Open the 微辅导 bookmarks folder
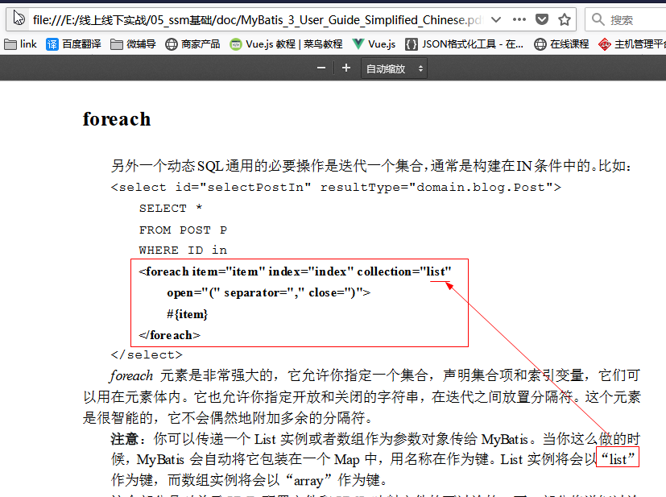This screenshot has height=497, width=666. pyautogui.click(x=133, y=44)
